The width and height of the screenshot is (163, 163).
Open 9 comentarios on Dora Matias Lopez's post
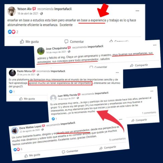tap(117, 139)
